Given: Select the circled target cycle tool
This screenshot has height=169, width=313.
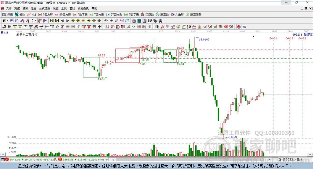Looking at the screenshot, I should click(x=62, y=27).
